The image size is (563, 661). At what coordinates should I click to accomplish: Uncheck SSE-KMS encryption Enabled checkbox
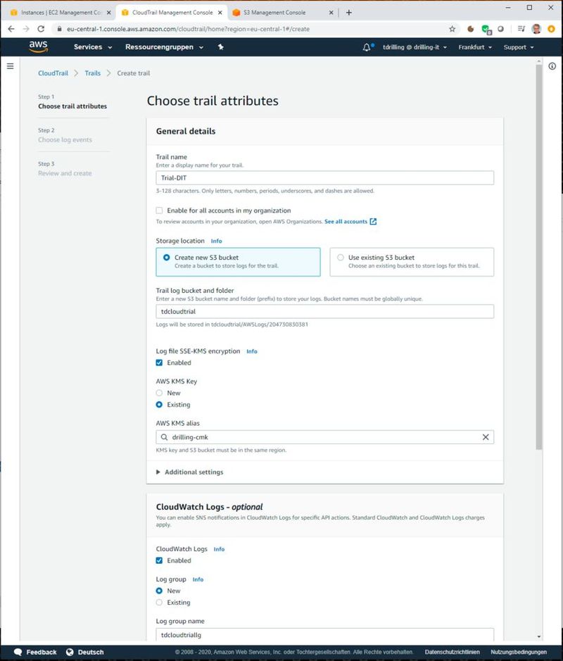point(159,363)
